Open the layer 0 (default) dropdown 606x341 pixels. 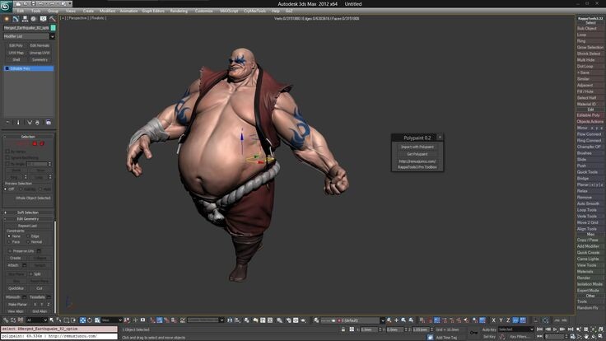coord(352,320)
